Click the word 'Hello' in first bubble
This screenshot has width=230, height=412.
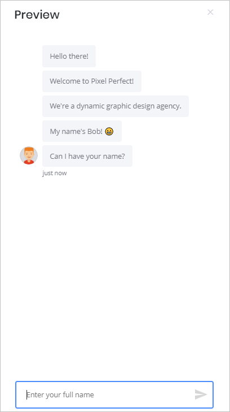[59, 56]
